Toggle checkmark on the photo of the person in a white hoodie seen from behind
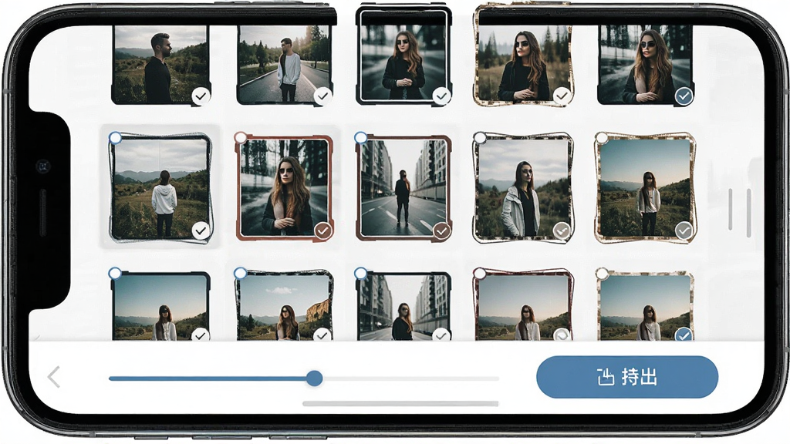This screenshot has height=444, width=790. (201, 231)
